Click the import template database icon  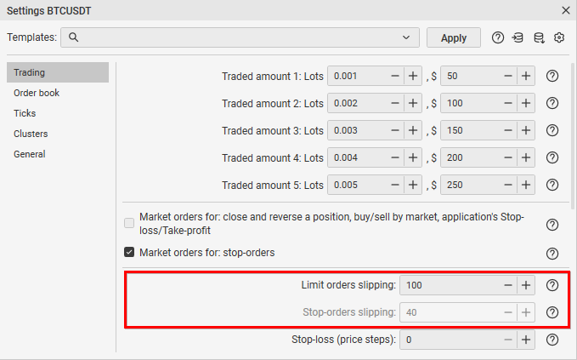pyautogui.click(x=518, y=37)
